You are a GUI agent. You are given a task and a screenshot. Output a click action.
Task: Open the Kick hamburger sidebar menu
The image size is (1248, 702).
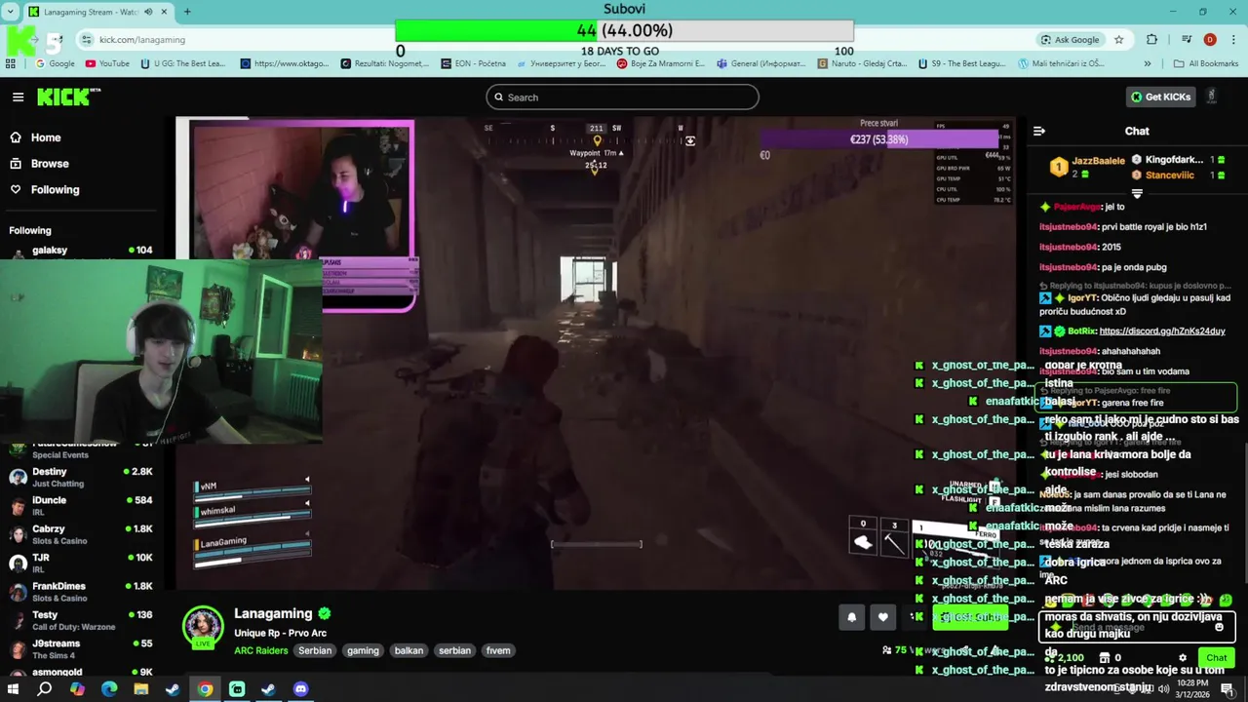[x=18, y=97]
